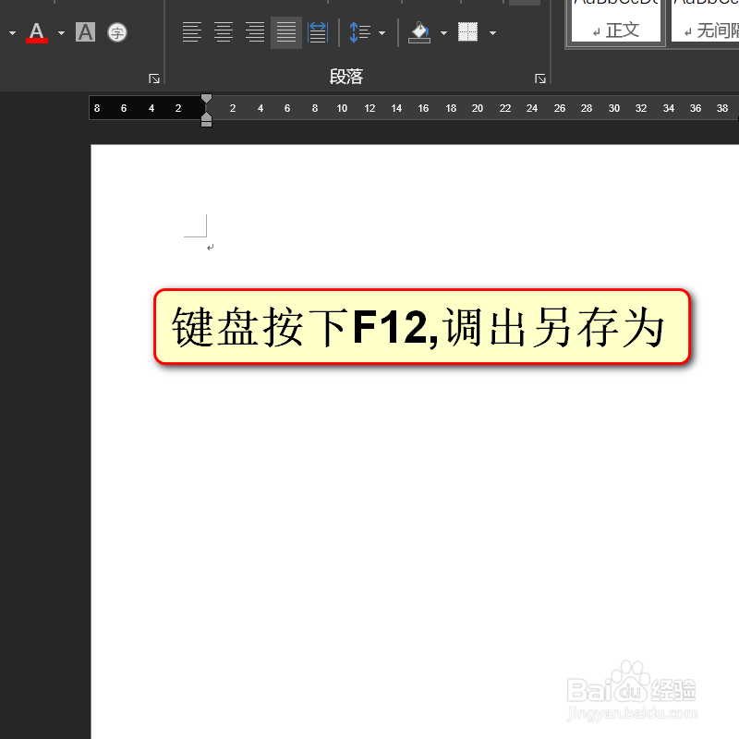Align the text to the left
Viewport: 739px width, 739px height.
[191, 31]
